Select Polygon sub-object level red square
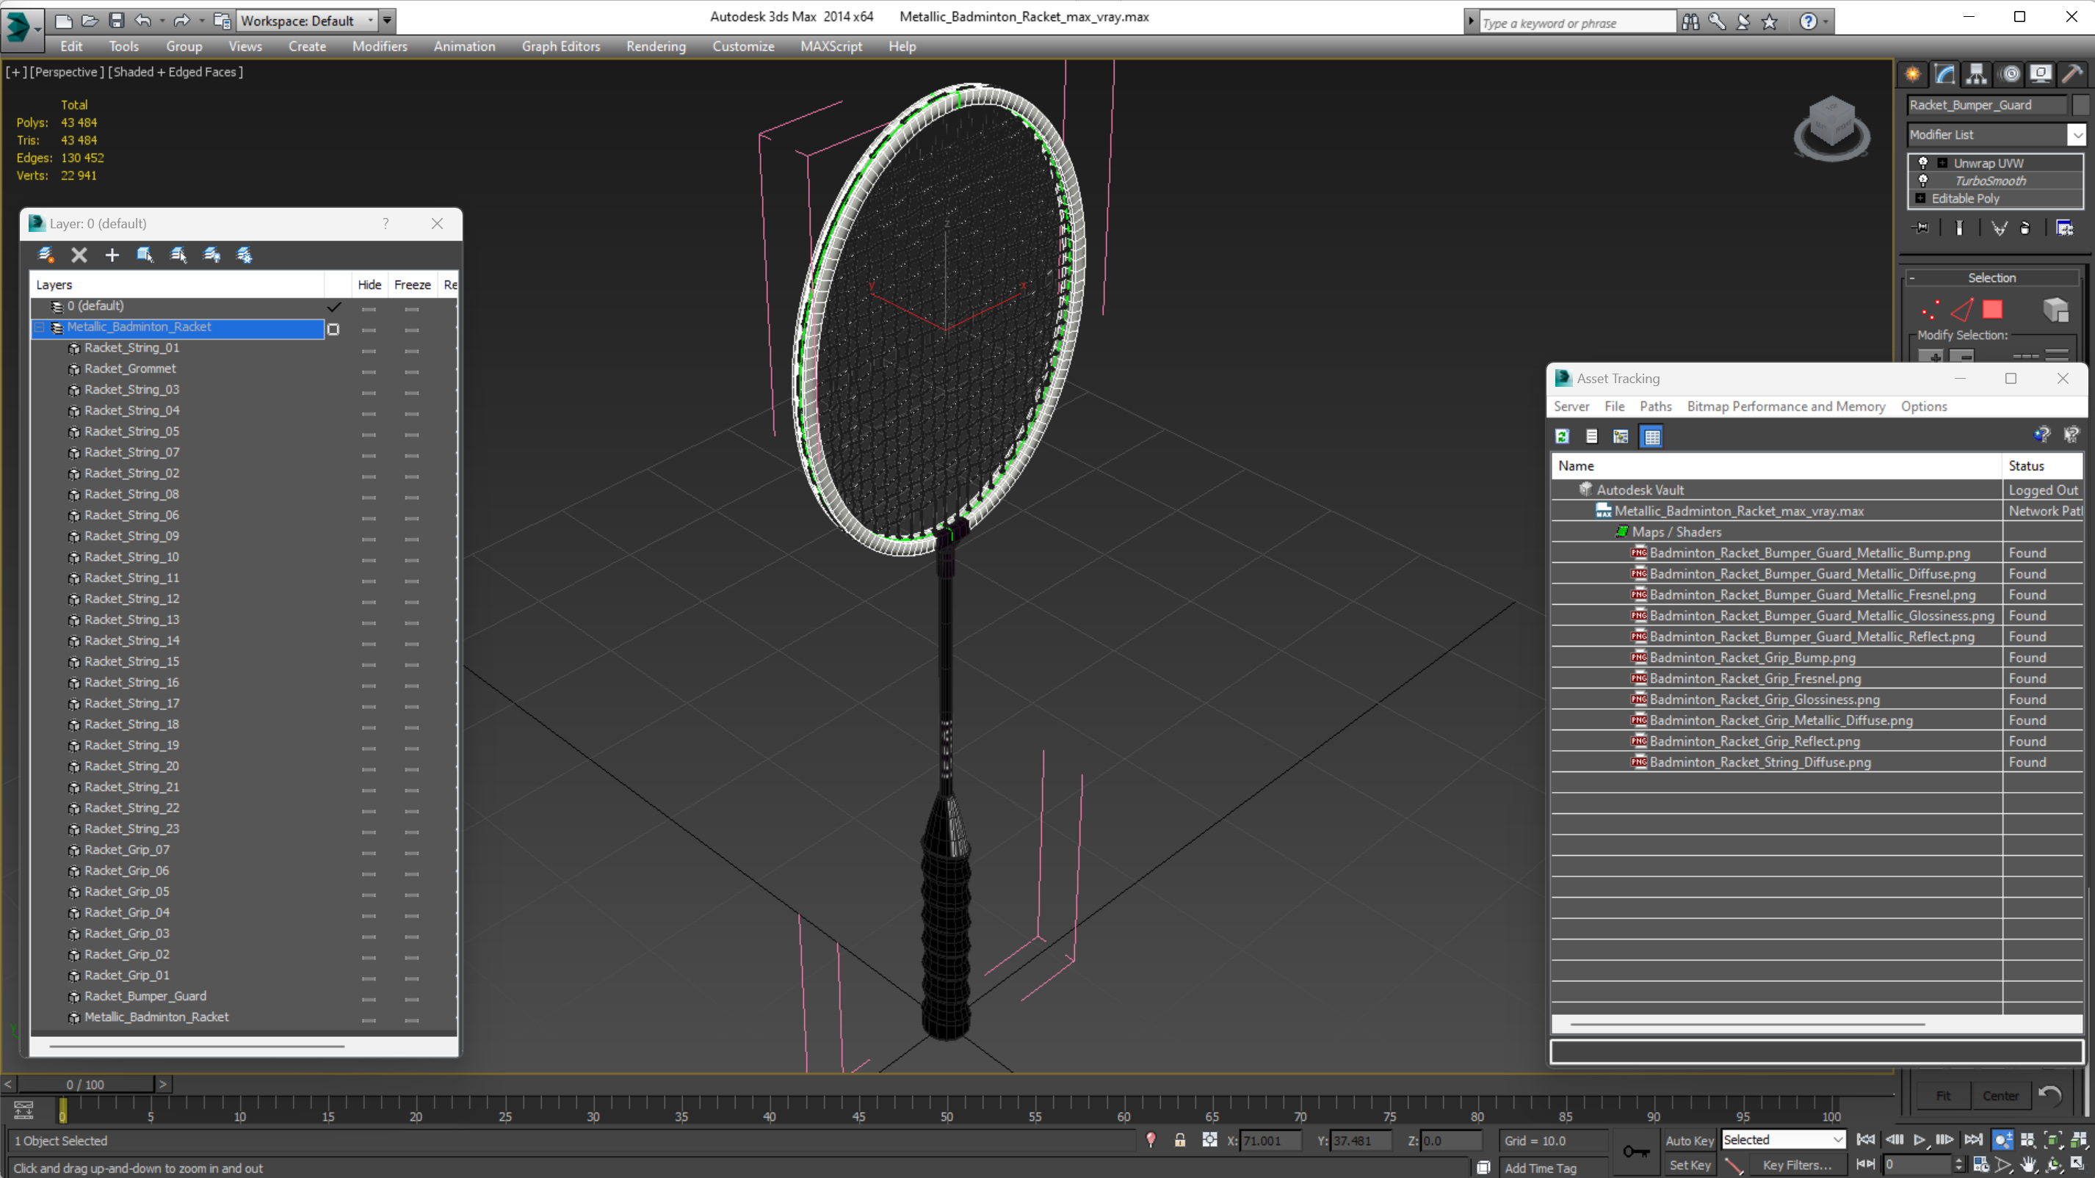Viewport: 2095px width, 1178px height. [1991, 310]
